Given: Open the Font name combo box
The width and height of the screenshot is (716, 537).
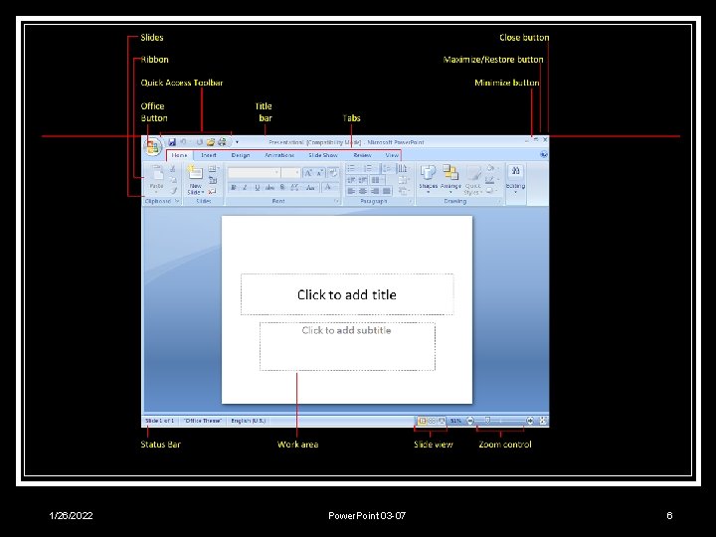Looking at the screenshot, I should (254, 172).
